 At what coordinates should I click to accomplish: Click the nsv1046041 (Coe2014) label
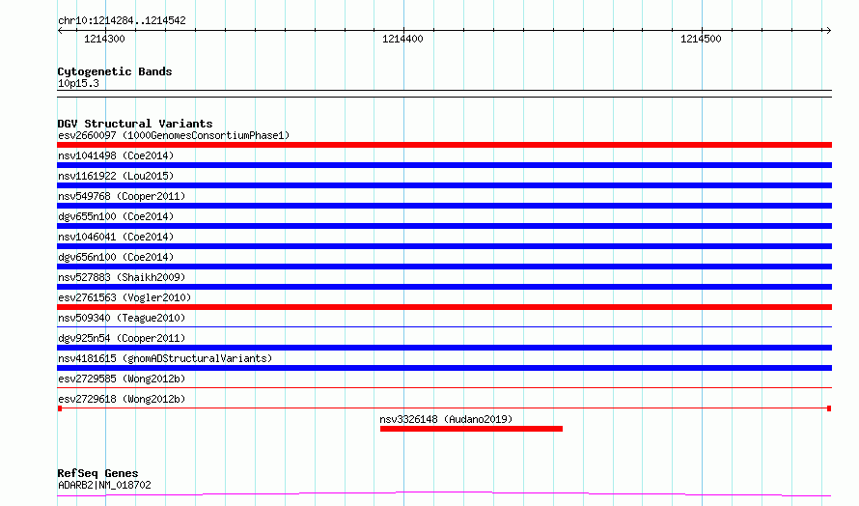[x=116, y=237]
